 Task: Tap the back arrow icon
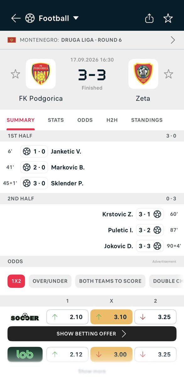(16, 18)
